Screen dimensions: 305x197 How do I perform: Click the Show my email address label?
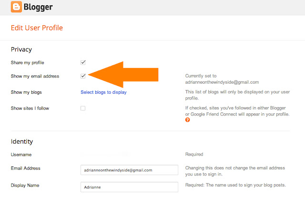coord(35,76)
